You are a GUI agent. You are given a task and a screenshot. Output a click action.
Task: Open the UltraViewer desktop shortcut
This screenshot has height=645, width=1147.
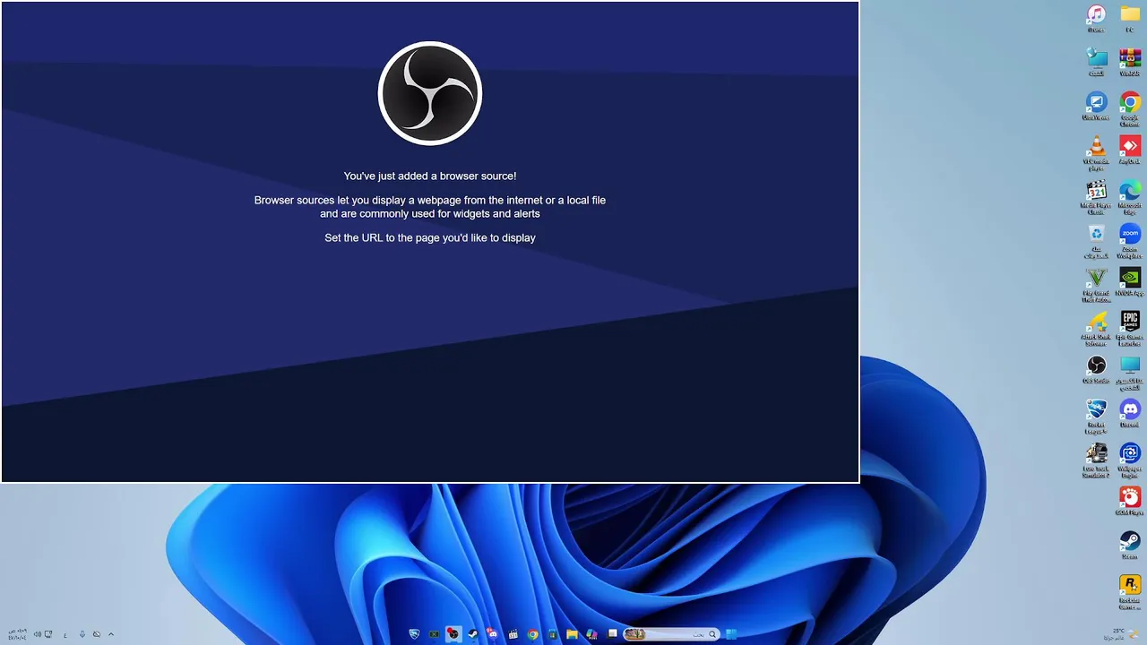(1096, 106)
